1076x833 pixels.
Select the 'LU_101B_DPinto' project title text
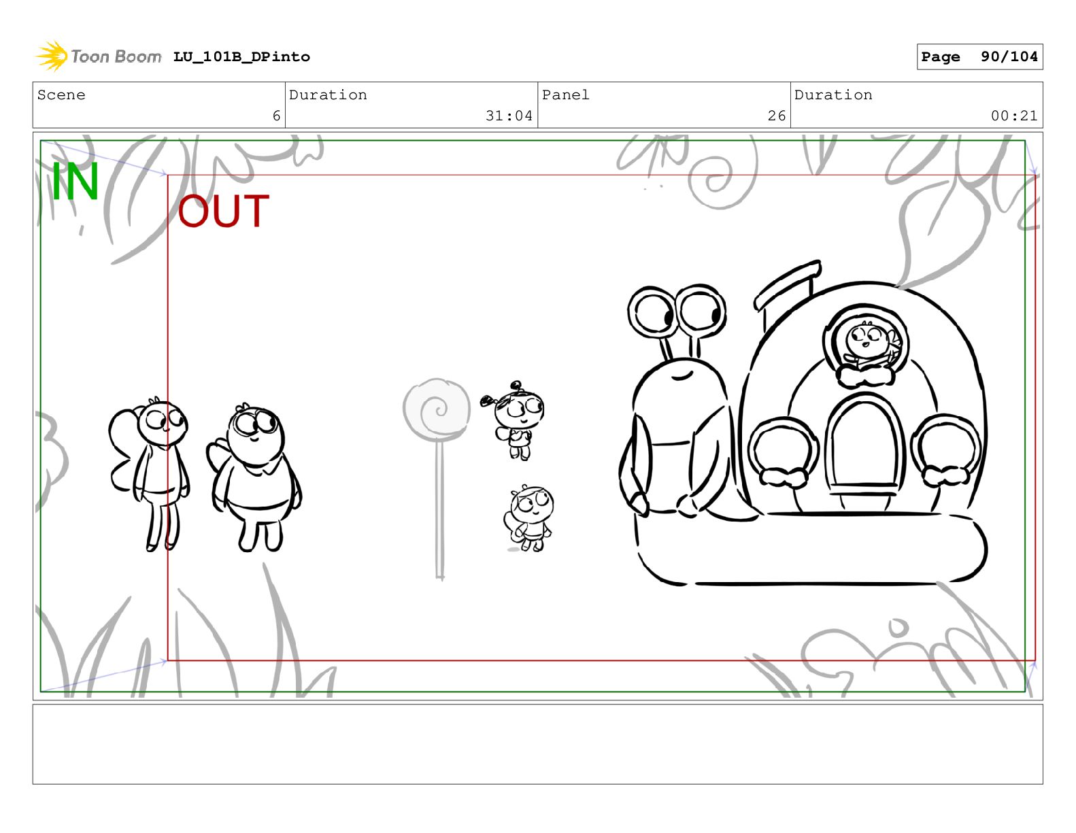point(241,56)
